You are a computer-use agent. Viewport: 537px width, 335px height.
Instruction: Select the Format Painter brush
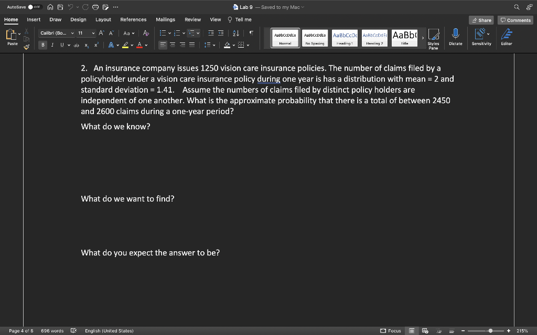click(26, 47)
